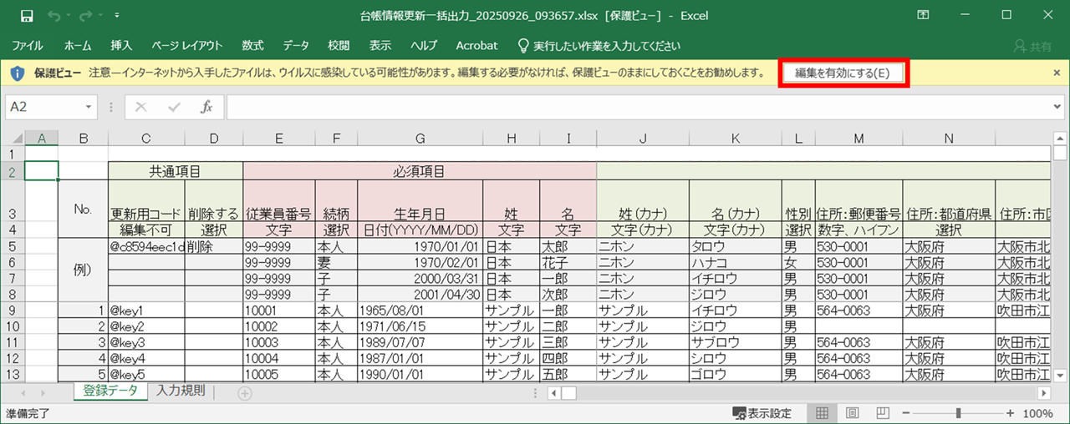The height and width of the screenshot is (424, 1070).
Task: Click the Select All corner triangle
Action: pyautogui.click(x=16, y=138)
